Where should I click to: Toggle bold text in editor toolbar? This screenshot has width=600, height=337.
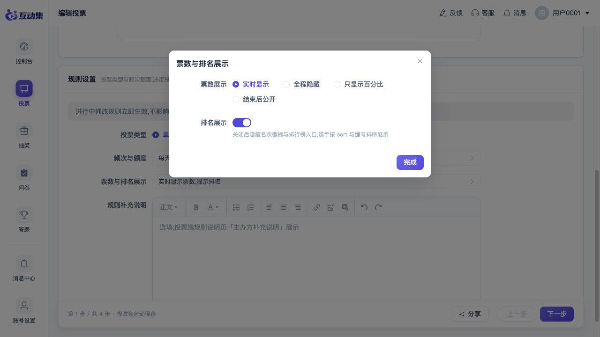(196, 207)
